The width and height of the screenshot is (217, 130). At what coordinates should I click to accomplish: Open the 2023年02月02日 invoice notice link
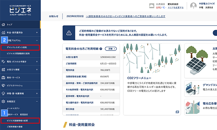click(125, 16)
